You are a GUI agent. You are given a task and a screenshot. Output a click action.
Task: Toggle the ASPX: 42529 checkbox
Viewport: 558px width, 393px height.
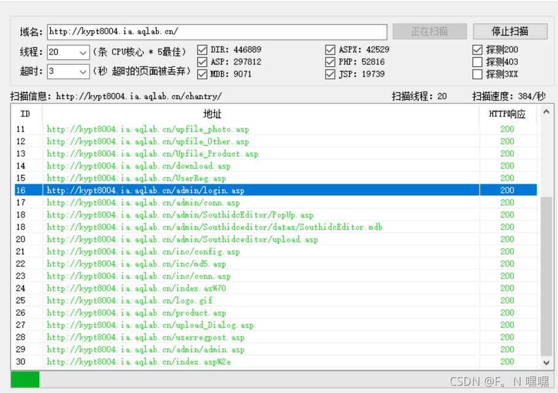(331, 50)
